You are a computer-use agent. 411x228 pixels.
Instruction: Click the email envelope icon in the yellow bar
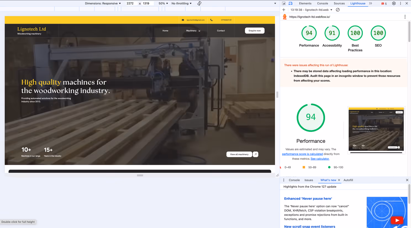(183, 20)
